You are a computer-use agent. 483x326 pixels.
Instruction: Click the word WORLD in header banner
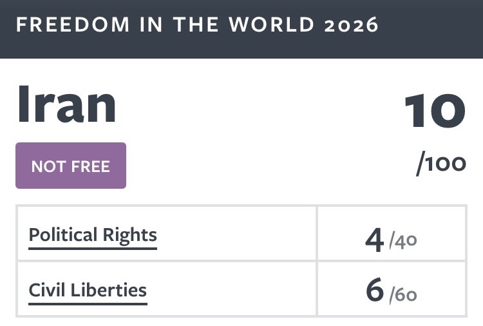pos(271,24)
